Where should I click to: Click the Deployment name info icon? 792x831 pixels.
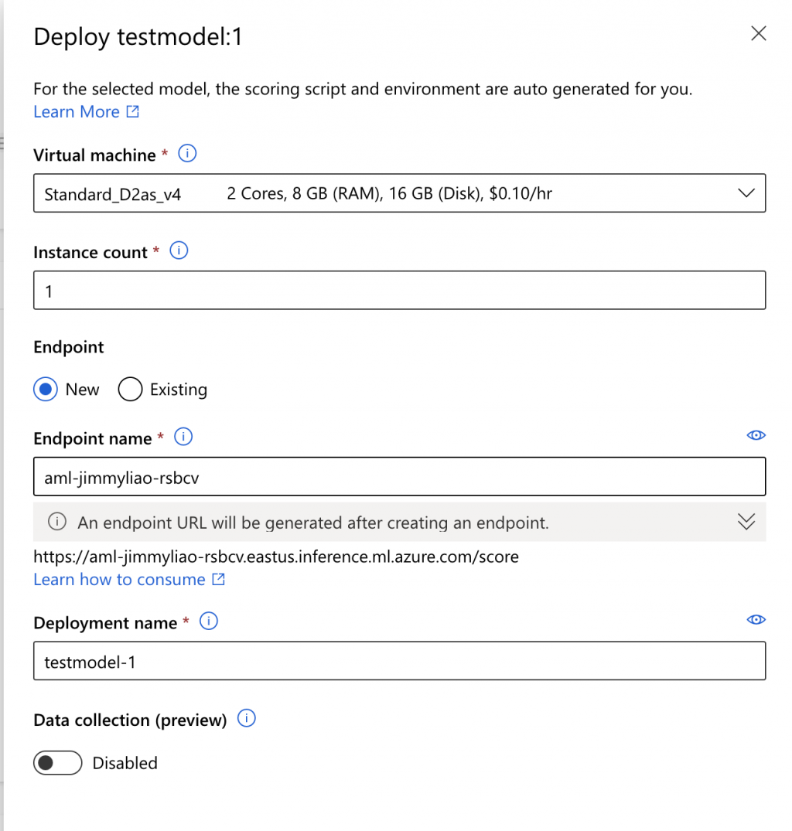(x=209, y=622)
